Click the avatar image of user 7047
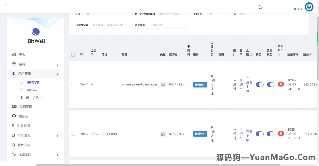 pos(163,85)
